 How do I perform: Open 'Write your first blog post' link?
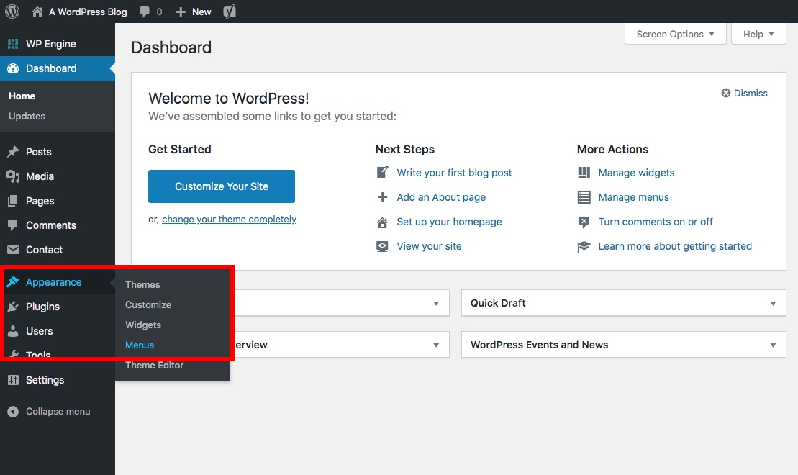point(455,173)
